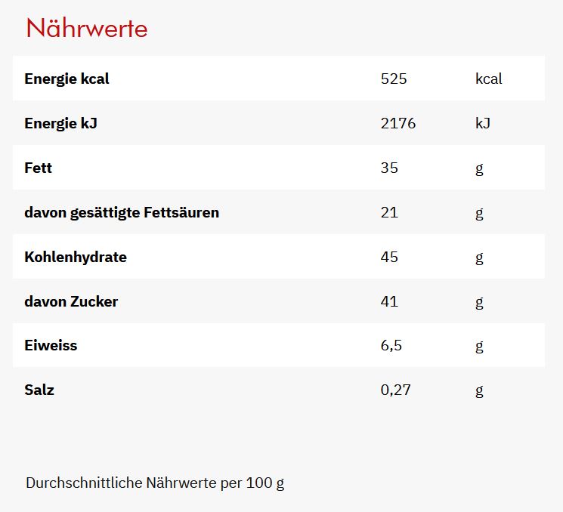
Task: Click the Zucker value 41
Action: 389,301
